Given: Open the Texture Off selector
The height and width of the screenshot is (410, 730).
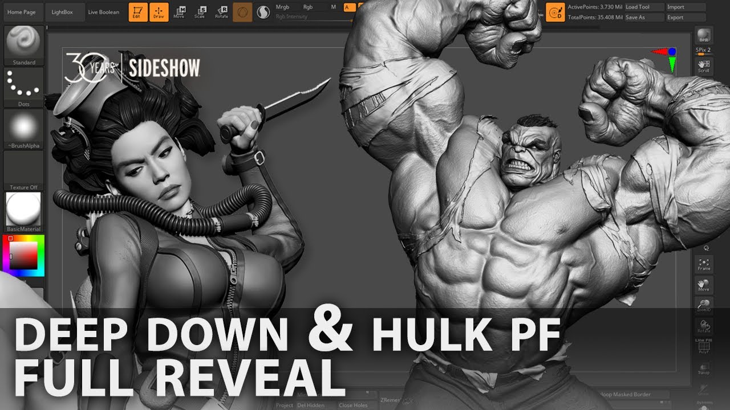Looking at the screenshot, I should pyautogui.click(x=23, y=170).
